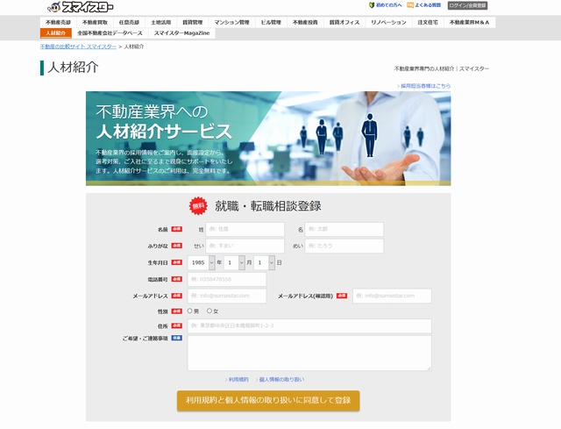Open 全国不動産会社データベース tab
Screen dimensions: 561x429
[x=110, y=33]
